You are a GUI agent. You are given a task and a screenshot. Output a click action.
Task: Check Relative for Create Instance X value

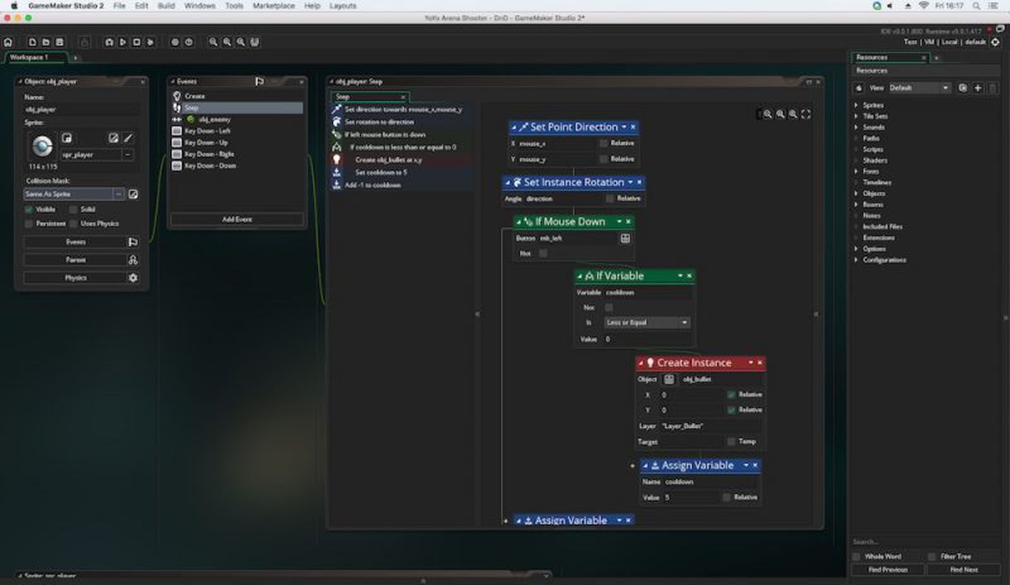(732, 394)
